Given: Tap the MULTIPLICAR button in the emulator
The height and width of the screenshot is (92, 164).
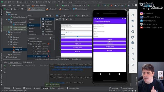Looking at the screenshot, I should 110,47.
